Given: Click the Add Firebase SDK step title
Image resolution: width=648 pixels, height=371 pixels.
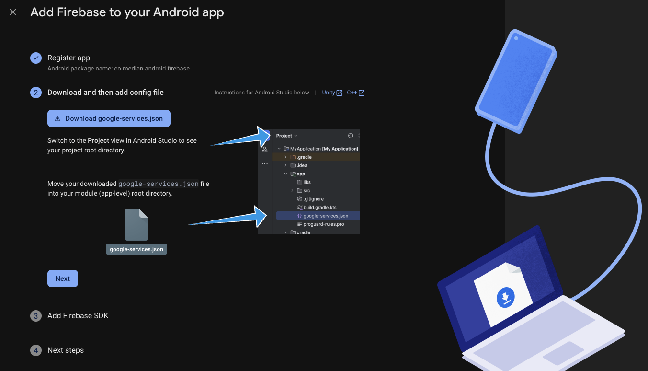Looking at the screenshot, I should [x=78, y=316].
